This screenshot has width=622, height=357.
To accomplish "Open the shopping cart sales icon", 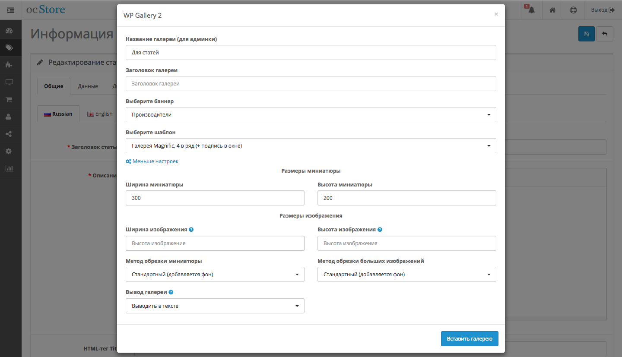I will click(x=9, y=99).
